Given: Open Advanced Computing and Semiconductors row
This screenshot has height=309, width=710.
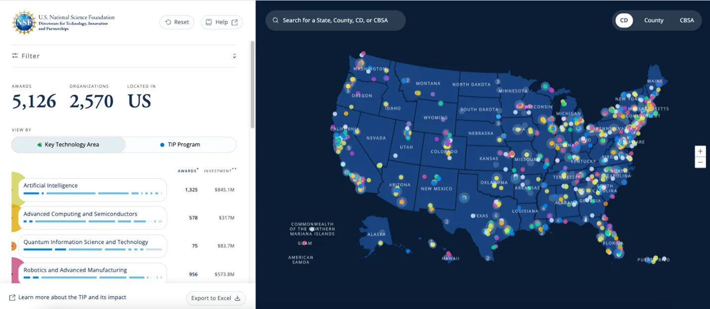Looking at the screenshot, I should click(93, 218).
